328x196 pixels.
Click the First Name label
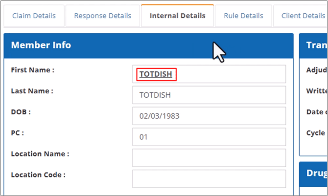(x=32, y=70)
